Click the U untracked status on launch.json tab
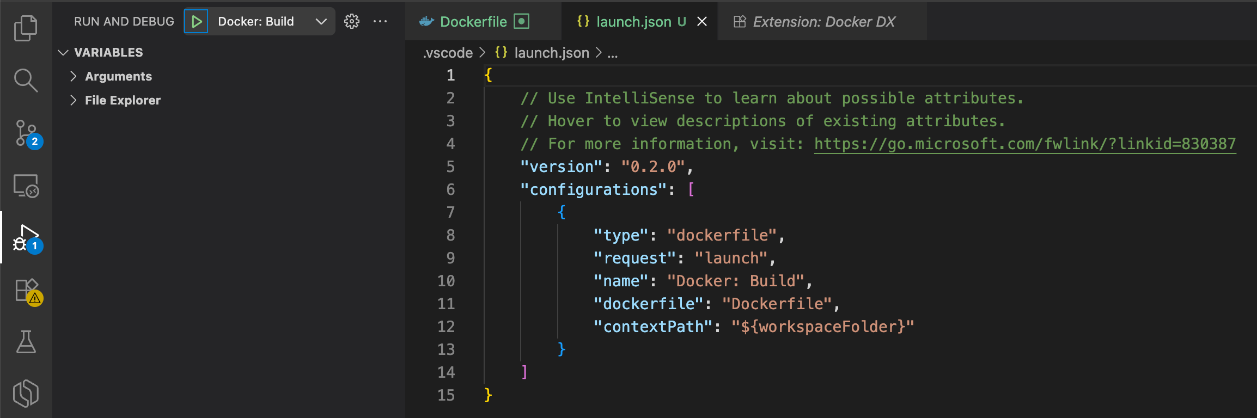Viewport: 1257px width, 418px height. 682,22
